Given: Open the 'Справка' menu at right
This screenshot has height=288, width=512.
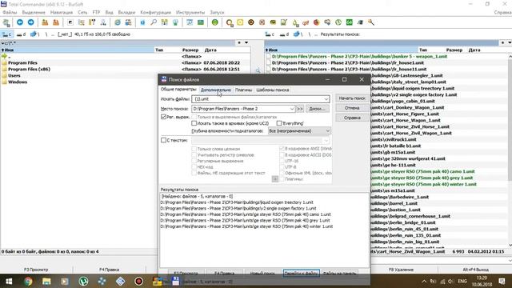Looking at the screenshot, I should (503, 13).
